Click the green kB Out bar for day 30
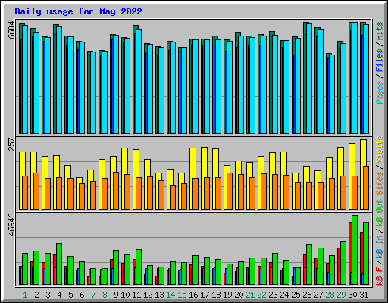 pos(355,250)
